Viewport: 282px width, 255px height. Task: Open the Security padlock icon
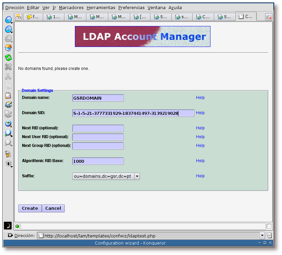(x=8, y=154)
